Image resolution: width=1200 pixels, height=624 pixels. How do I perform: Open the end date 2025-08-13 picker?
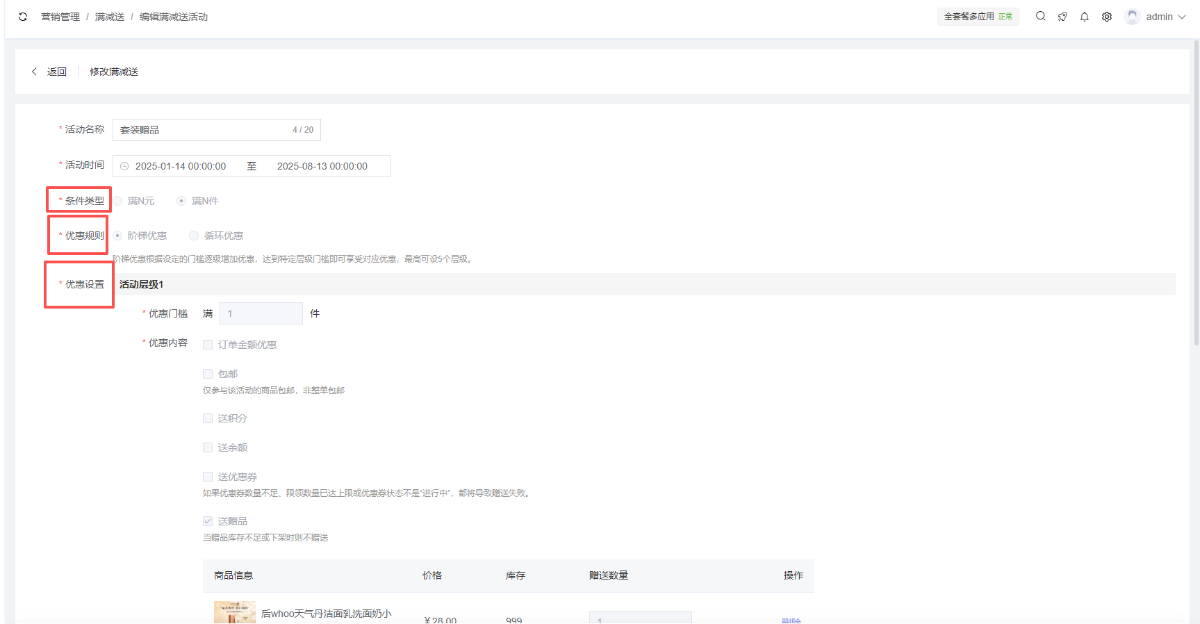[322, 166]
